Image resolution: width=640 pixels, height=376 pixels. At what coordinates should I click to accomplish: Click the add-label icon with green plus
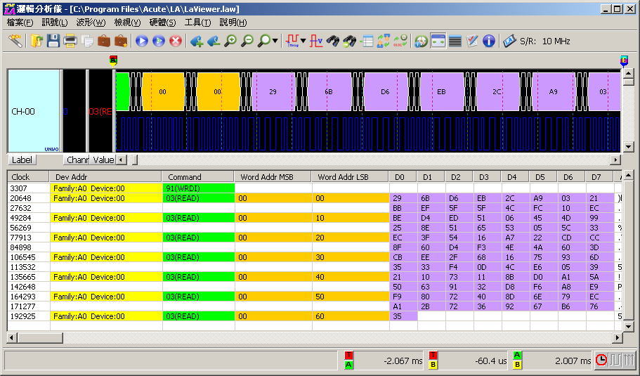pyautogui.click(x=196, y=41)
